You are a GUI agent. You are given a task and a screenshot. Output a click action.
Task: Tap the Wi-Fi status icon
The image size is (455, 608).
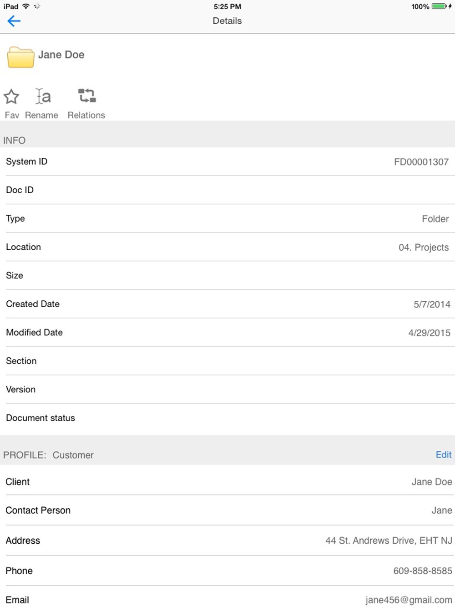click(x=26, y=6)
